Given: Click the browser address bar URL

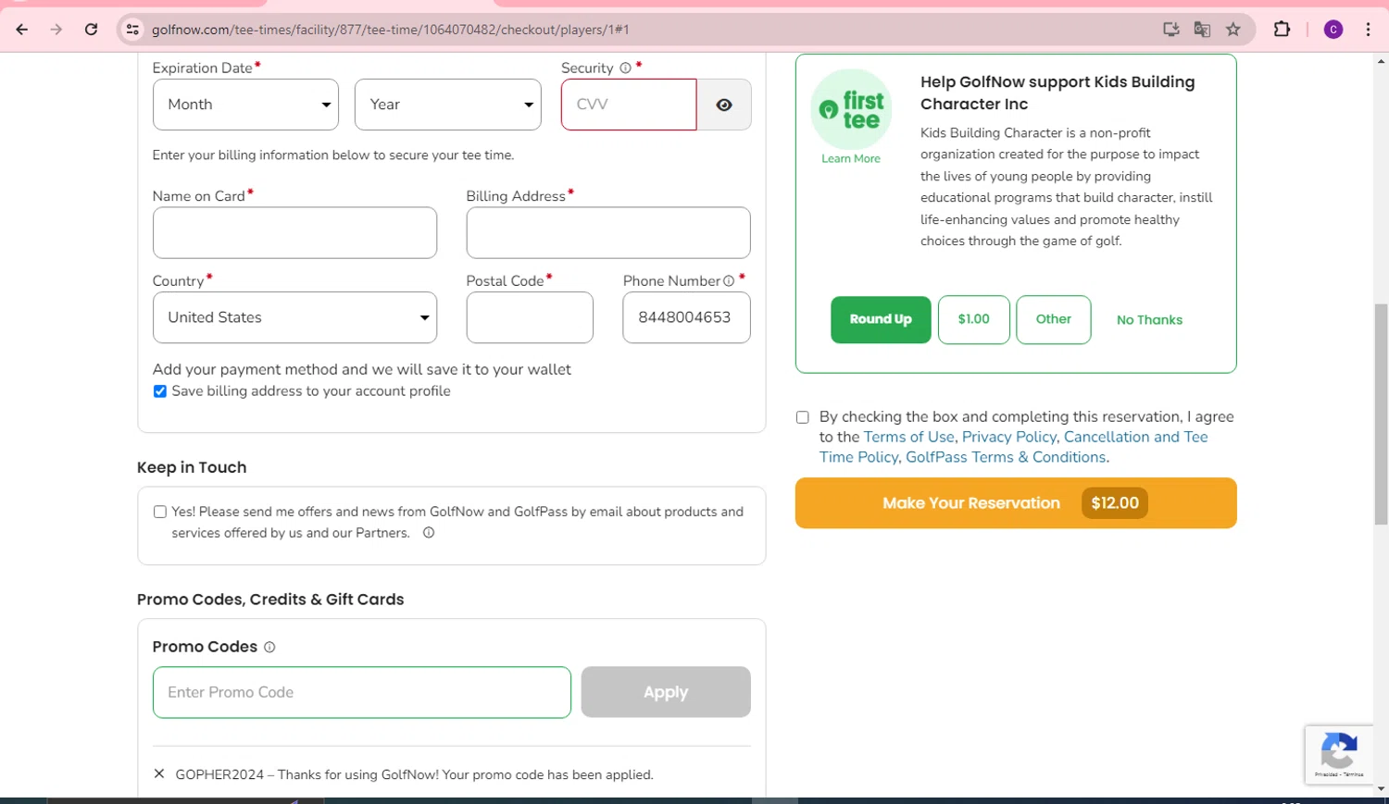Looking at the screenshot, I should (391, 30).
